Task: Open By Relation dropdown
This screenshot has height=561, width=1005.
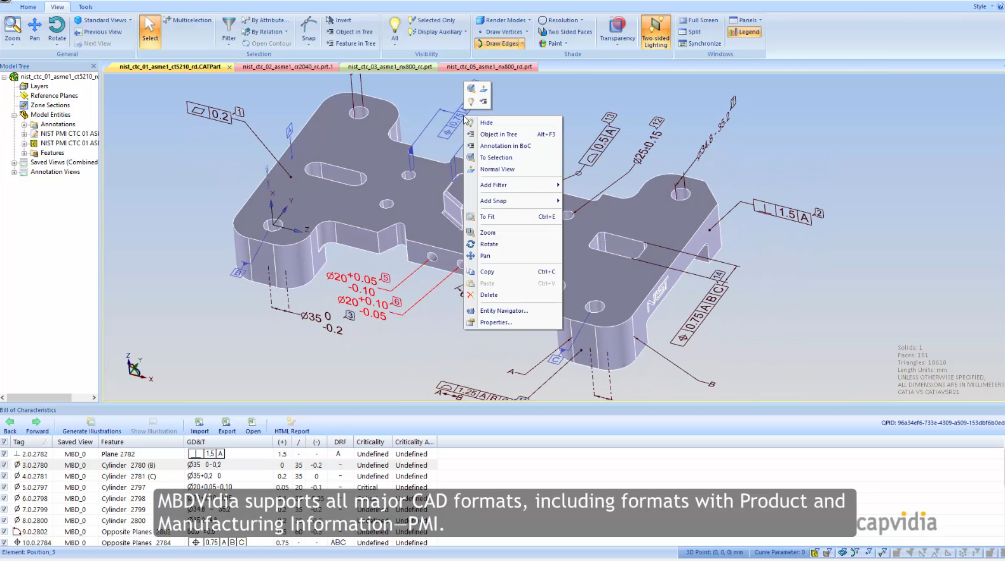Action: (265, 32)
